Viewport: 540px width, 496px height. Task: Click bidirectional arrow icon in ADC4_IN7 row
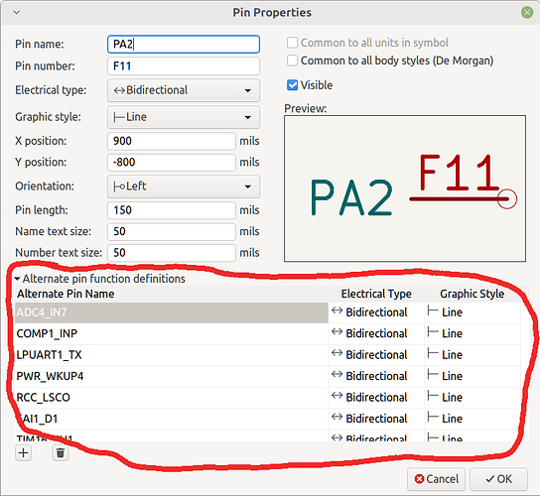tap(337, 310)
